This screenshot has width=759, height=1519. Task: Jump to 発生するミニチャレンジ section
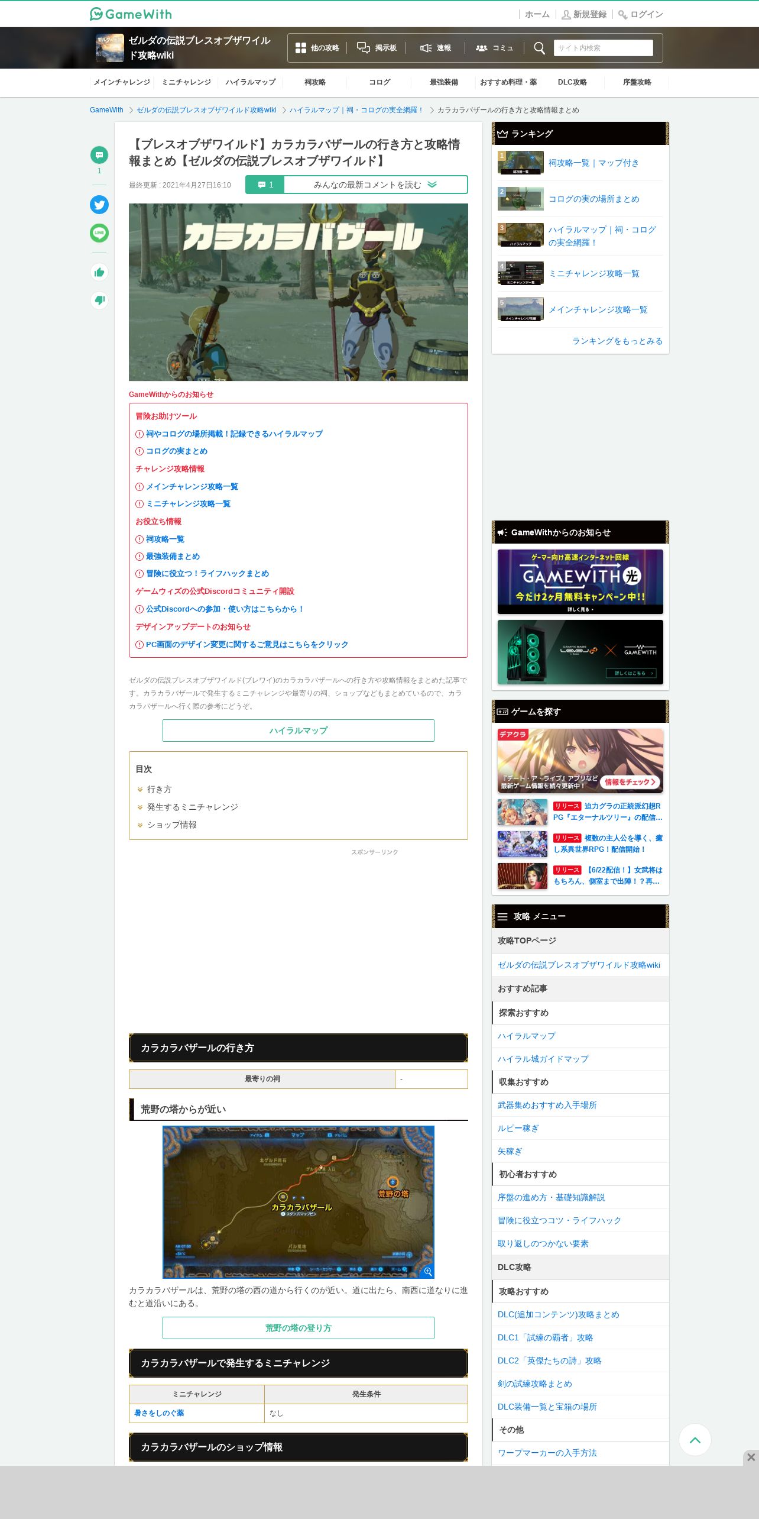point(192,807)
